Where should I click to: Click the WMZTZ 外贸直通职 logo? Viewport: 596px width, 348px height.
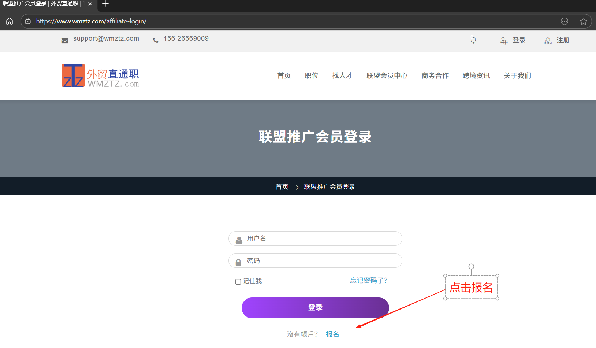point(100,75)
